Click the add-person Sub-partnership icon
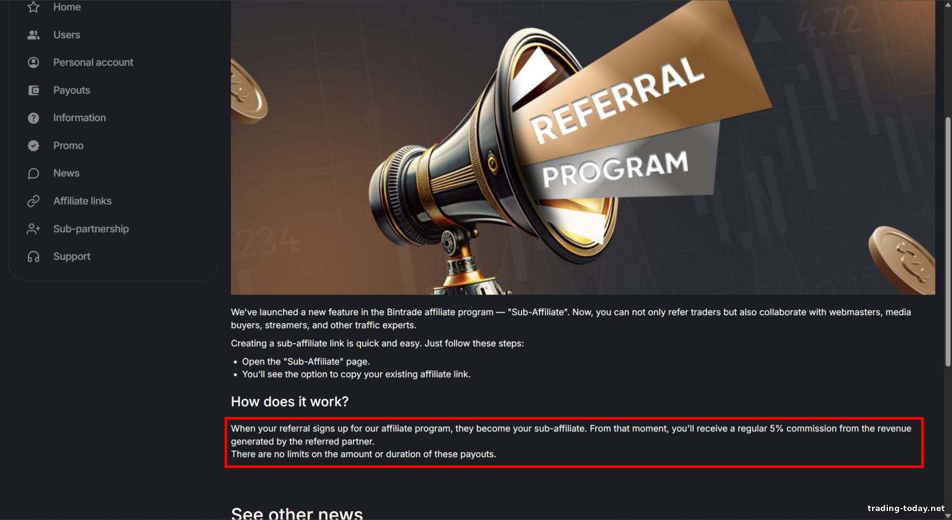 [x=34, y=229]
